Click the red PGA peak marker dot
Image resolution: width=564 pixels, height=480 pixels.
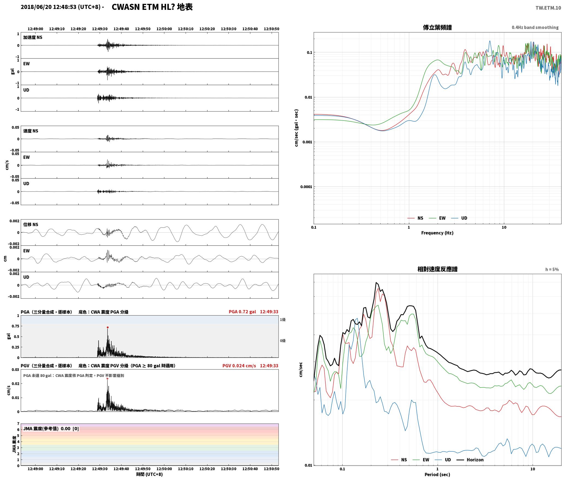[x=108, y=327]
